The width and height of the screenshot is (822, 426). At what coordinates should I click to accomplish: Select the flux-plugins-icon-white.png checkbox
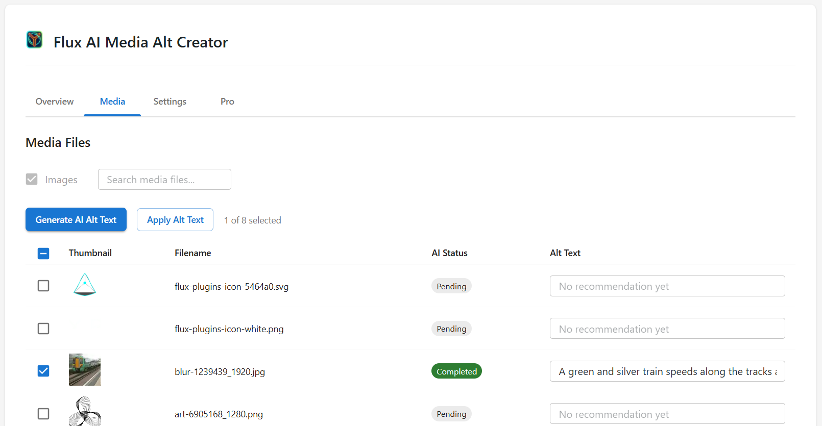point(43,329)
